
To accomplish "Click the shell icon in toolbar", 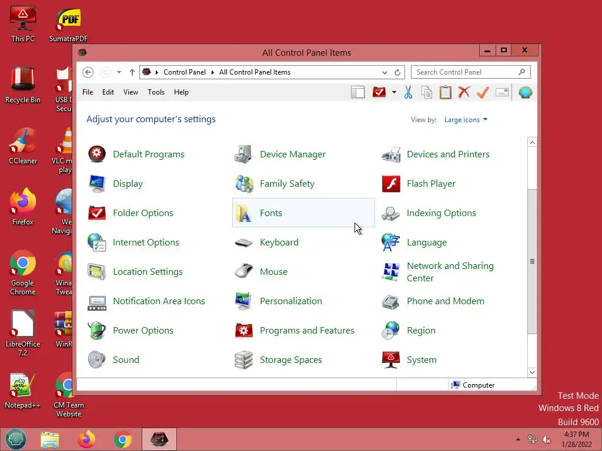I will (525, 92).
